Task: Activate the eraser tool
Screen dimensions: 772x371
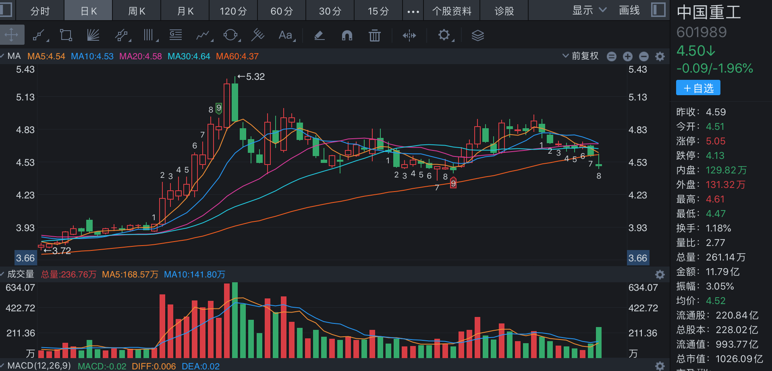Action: pos(319,35)
